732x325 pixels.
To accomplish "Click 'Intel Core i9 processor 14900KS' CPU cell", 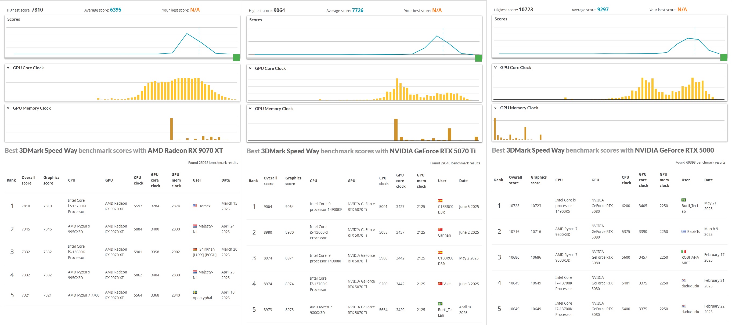I will point(565,206).
